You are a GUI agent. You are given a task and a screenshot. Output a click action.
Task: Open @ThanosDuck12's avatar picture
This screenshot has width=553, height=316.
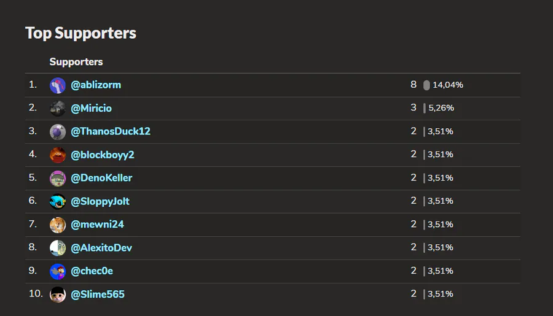pyautogui.click(x=57, y=132)
